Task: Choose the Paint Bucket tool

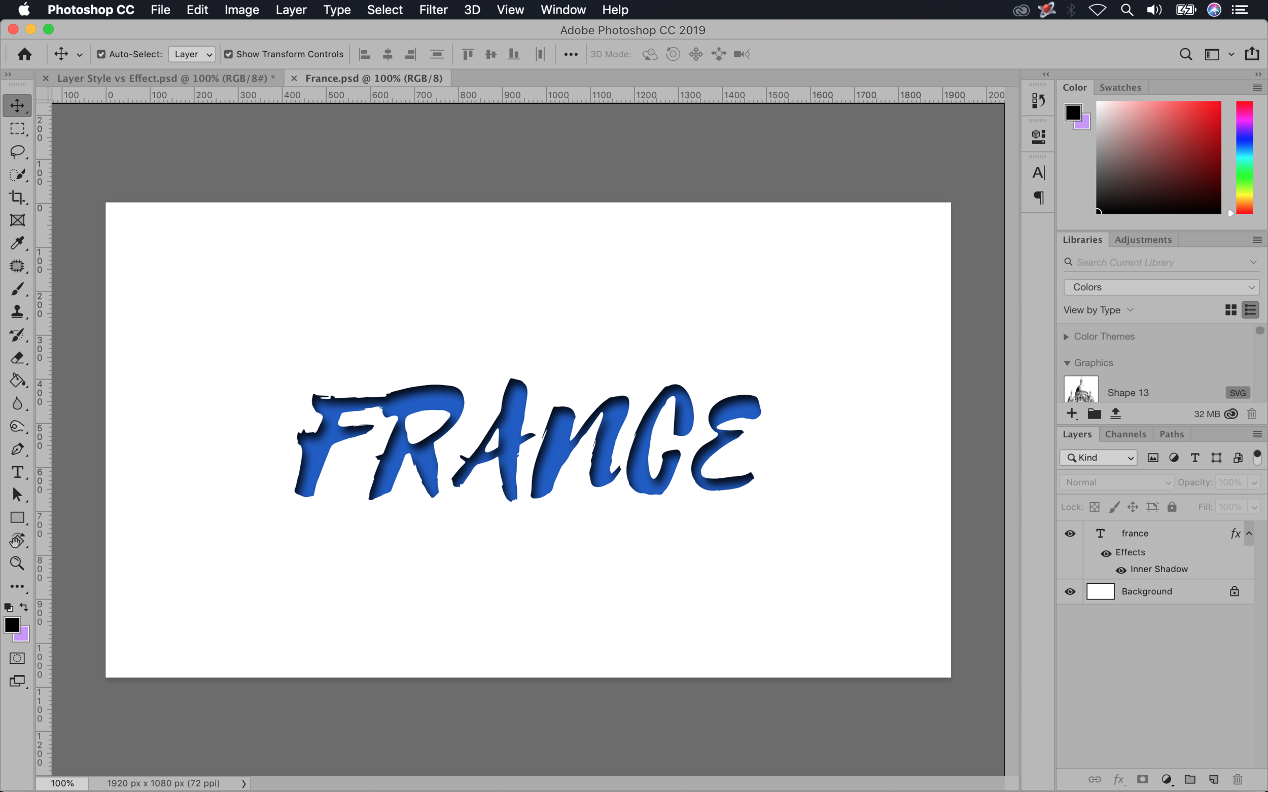Action: click(x=17, y=381)
